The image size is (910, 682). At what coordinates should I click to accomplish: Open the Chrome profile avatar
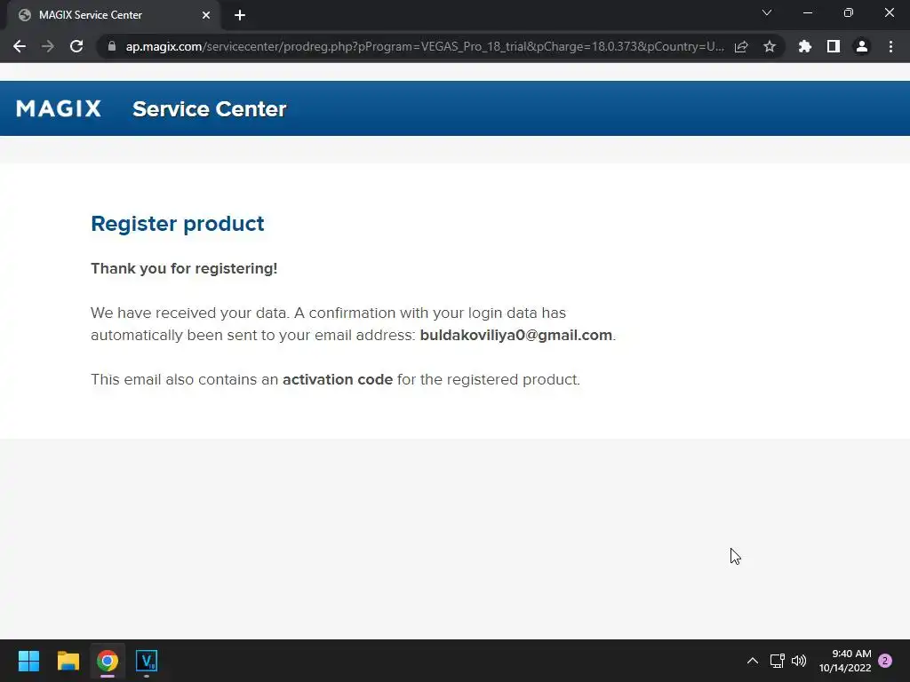[x=862, y=46]
